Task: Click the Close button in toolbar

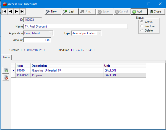Action: pos(156,11)
